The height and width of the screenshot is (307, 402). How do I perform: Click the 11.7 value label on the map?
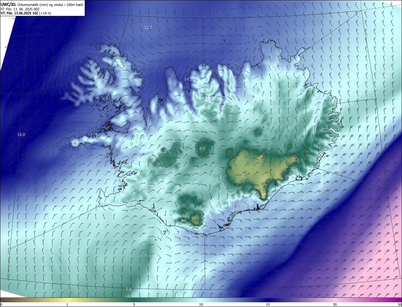point(236,203)
